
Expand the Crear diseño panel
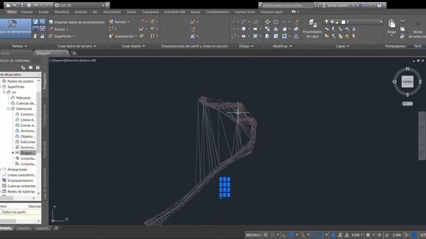133,46
